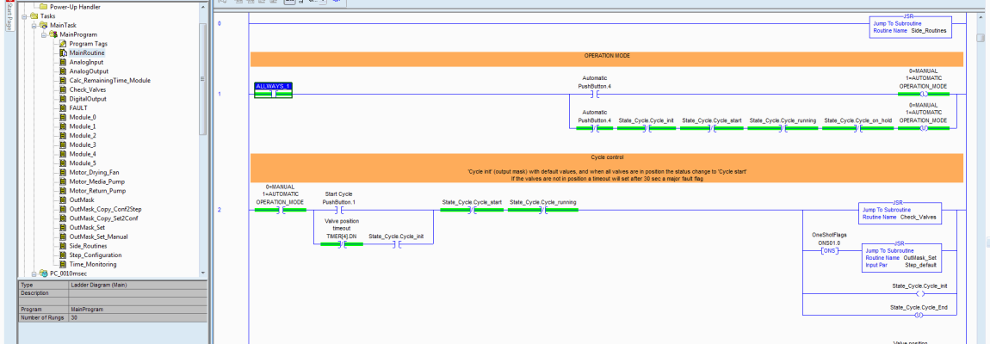The width and height of the screenshot is (990, 344).
Task: Open Calc_RemainingTime_Module routine in tree
Action: [110, 80]
